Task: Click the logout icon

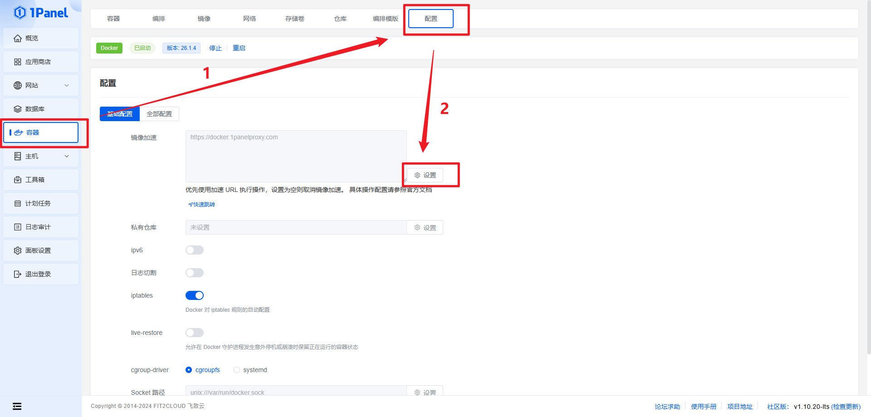Action: pos(18,274)
